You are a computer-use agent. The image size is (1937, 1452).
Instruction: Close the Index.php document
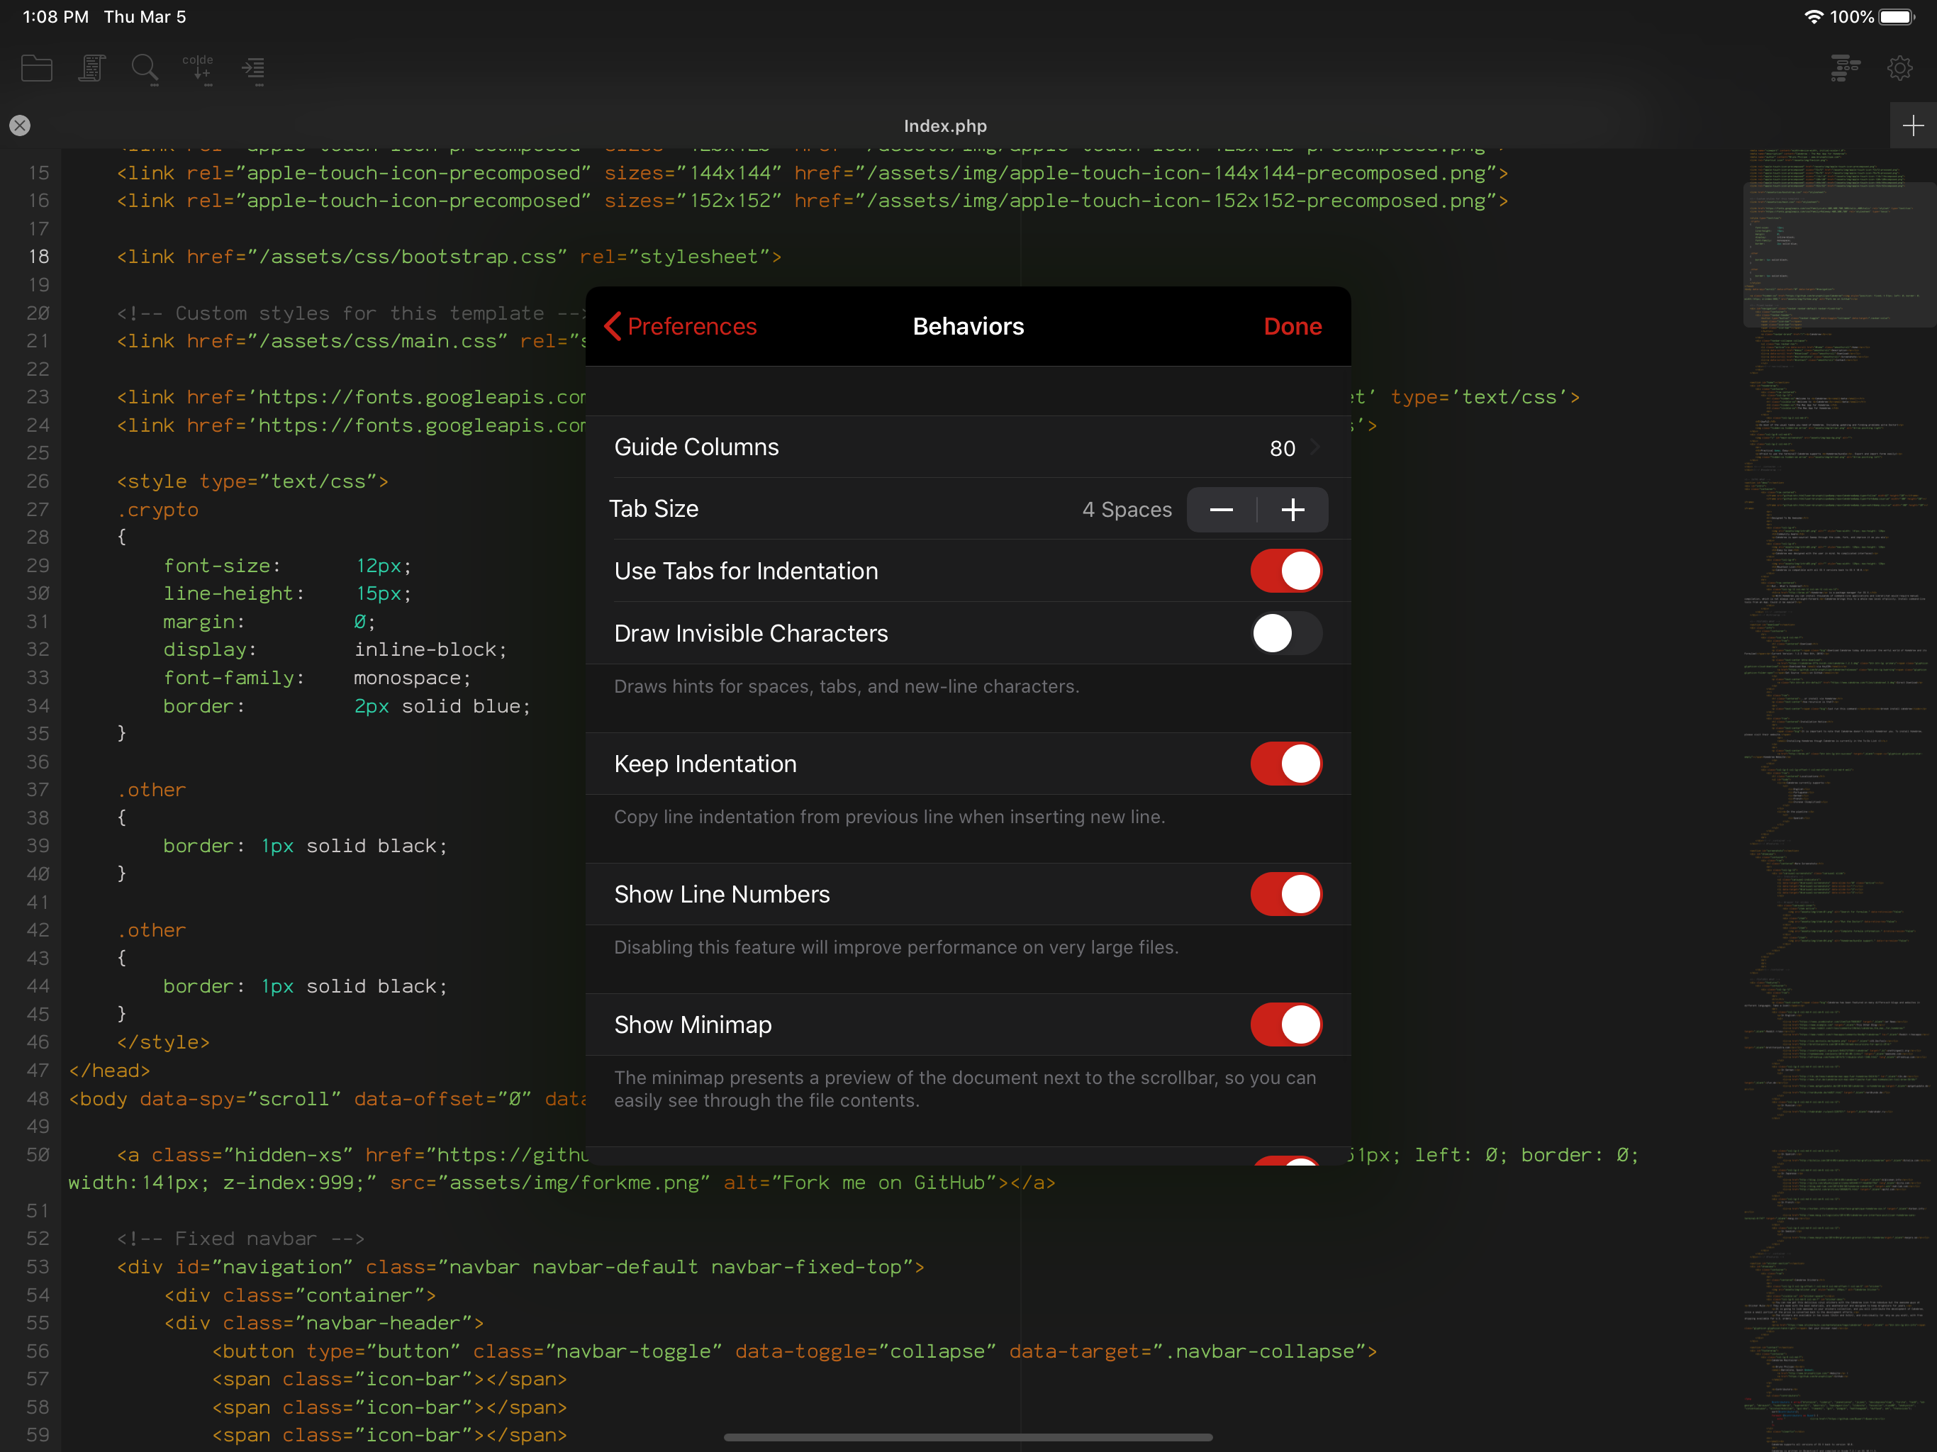coord(20,125)
